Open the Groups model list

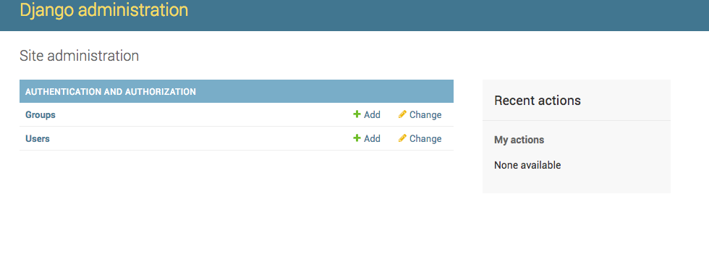coord(41,115)
